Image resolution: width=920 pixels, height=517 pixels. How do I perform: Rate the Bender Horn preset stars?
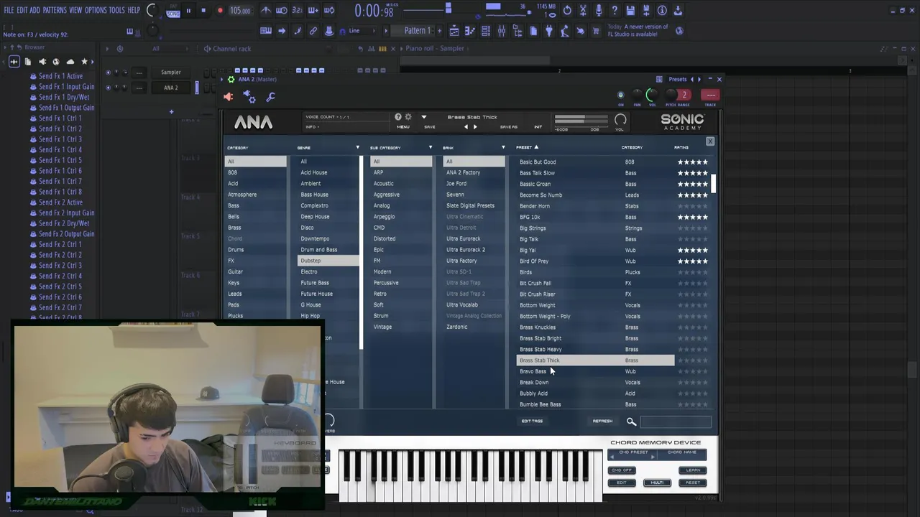tap(693, 206)
